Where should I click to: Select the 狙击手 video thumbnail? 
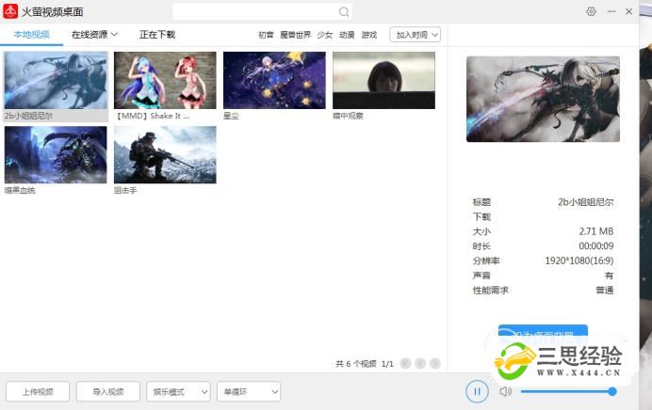coord(165,155)
